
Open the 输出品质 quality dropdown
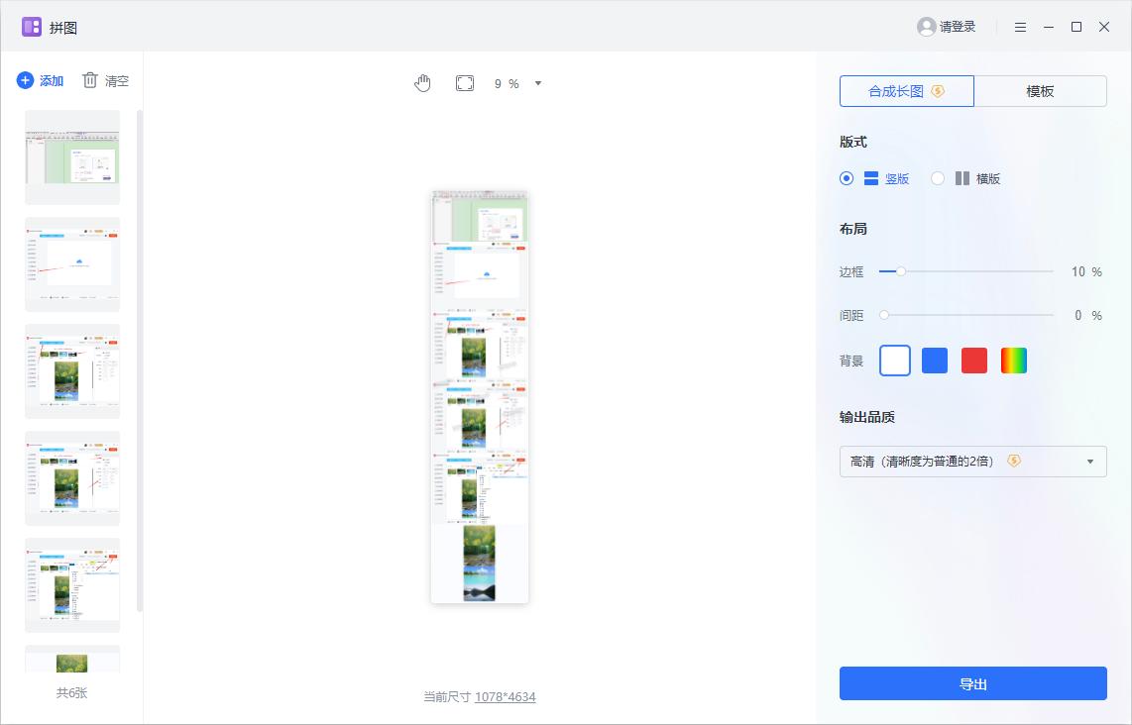coord(972,461)
